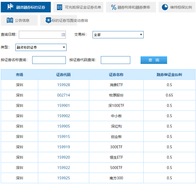
Task: Focus the 按证券代码查询 input field
Action: tap(115, 60)
